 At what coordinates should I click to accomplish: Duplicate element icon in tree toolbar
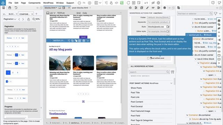click(x=219, y=25)
